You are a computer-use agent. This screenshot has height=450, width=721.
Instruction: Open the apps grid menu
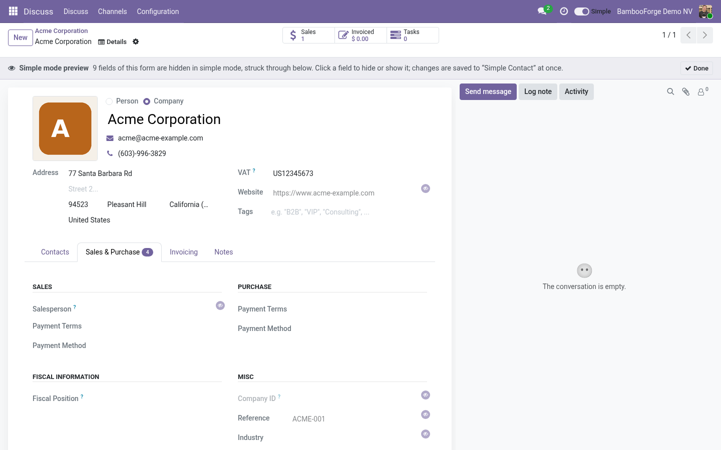pos(13,11)
